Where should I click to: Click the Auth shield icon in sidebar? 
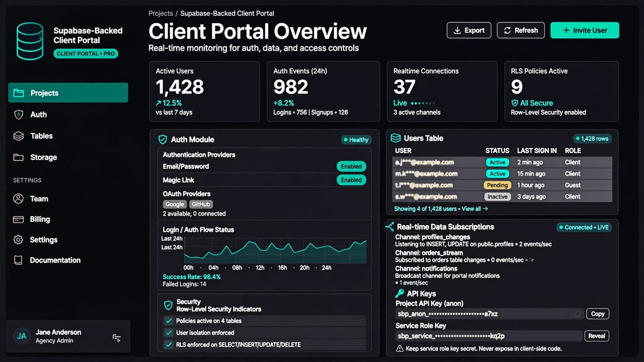pos(19,115)
